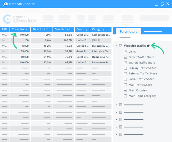Image resolution: width=172 pixels, height=142 pixels.
Task: Uncheck Main Country checkbox
Action: point(125,90)
